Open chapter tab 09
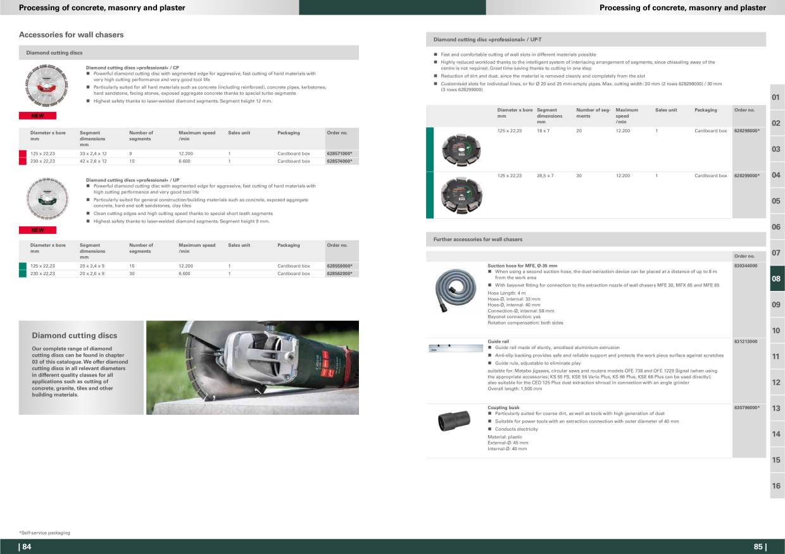 point(777,304)
